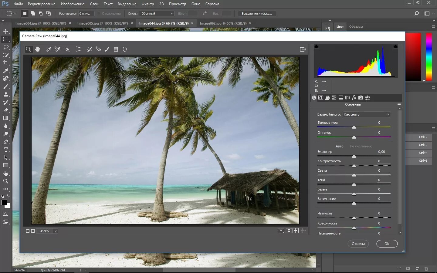Image resolution: width=437 pixels, height=273 pixels.
Task: Select the Type tool in Photoshop toolbox
Action: 6,150
